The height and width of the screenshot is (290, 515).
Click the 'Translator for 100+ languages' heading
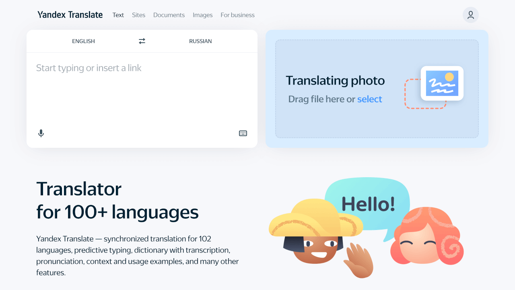click(x=117, y=200)
